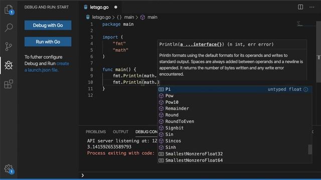321x180 pixels.
Task: Open editor More Actions ellipsis
Action: pos(312,7)
